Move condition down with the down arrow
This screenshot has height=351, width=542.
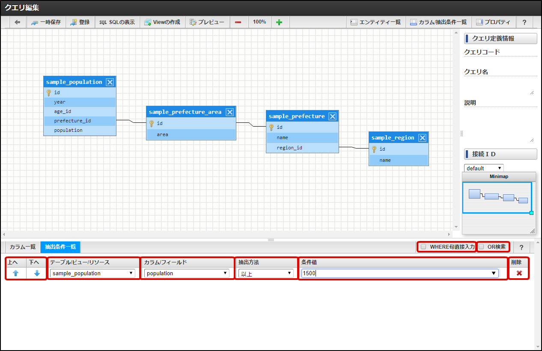tap(37, 273)
